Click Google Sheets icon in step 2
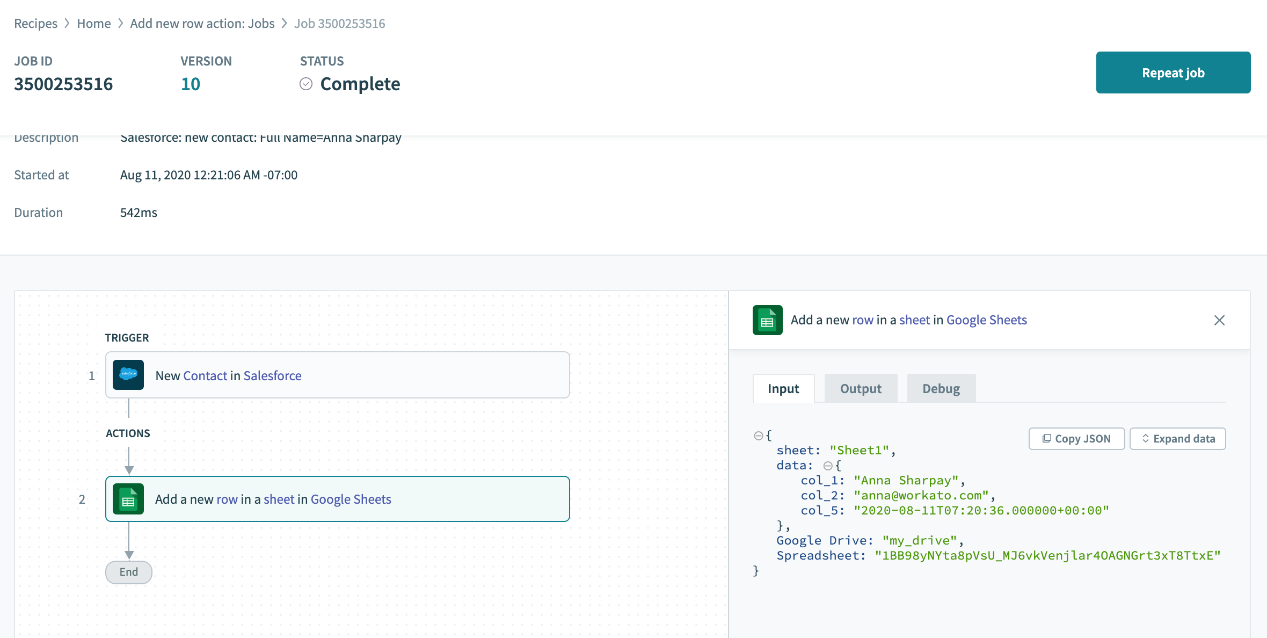1267x638 pixels. coord(128,499)
